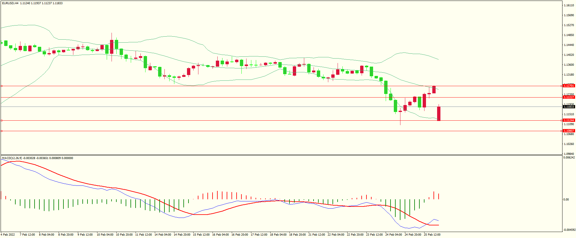Click the 1.16110 price axis label
The image size is (576, 238).
pos(569,5)
